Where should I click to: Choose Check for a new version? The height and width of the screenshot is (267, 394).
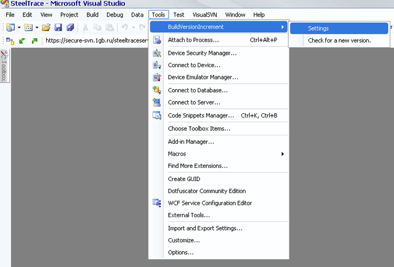339,41
